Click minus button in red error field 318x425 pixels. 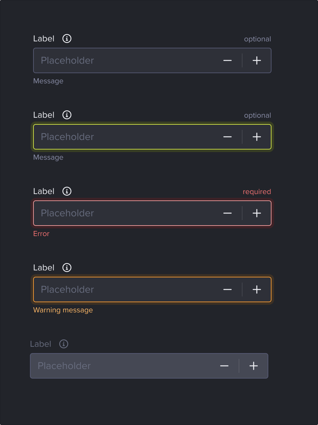(x=228, y=213)
